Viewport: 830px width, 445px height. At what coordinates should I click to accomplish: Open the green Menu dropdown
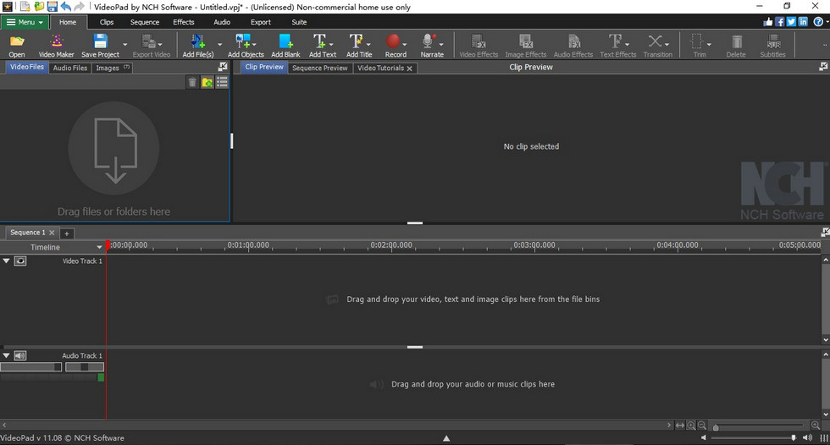point(25,22)
